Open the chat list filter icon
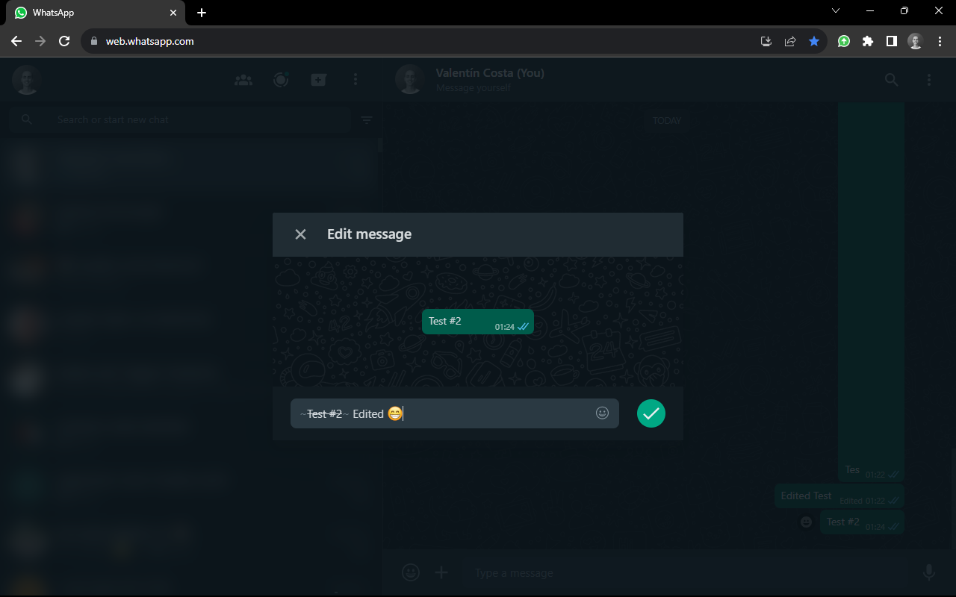This screenshot has height=597, width=956. [366, 119]
